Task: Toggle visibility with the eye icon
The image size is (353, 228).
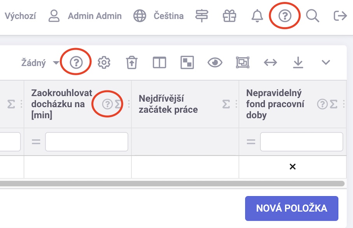Action: point(215,62)
